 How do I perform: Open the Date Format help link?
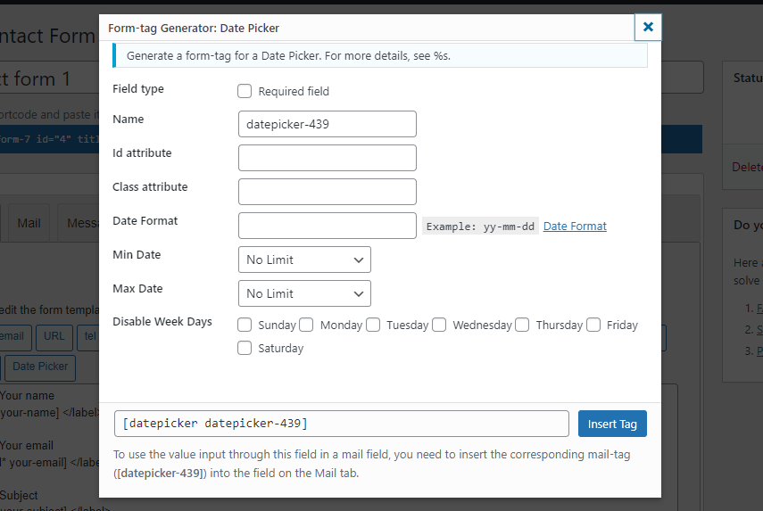575,227
